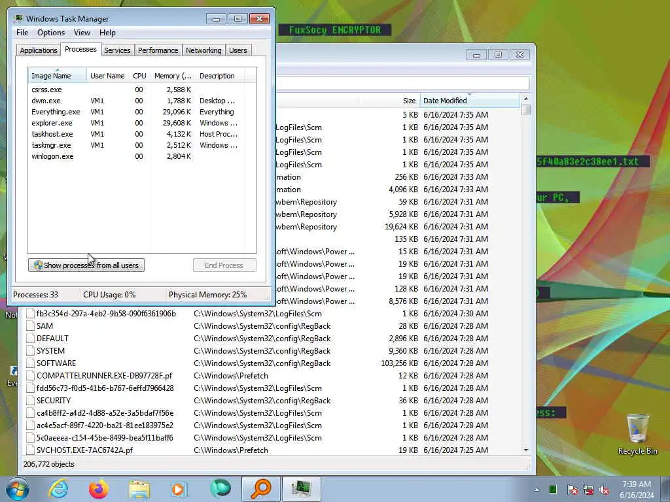Open the Recycle Bin desktop icon

point(637,434)
